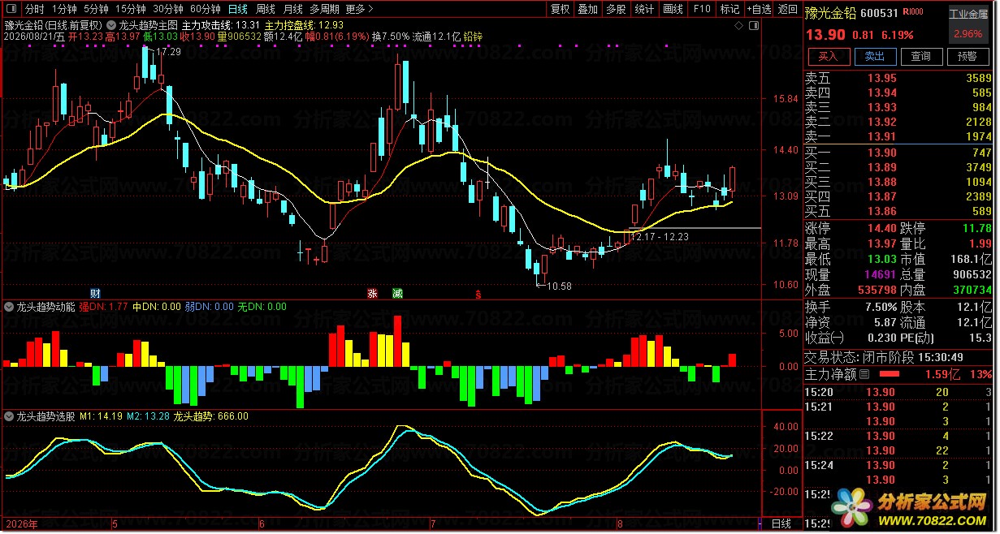The height and width of the screenshot is (534, 1000).
Task: Click the 卖五 ask price 13.95
Action: tap(882, 79)
